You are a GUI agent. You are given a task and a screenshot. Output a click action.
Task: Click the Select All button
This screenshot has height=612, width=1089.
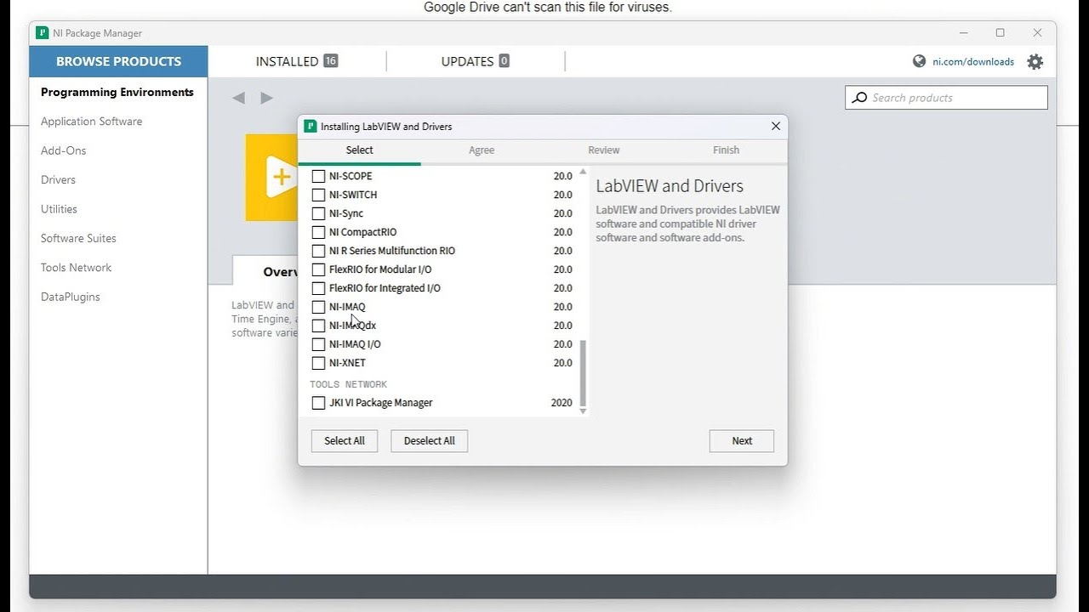click(x=345, y=441)
